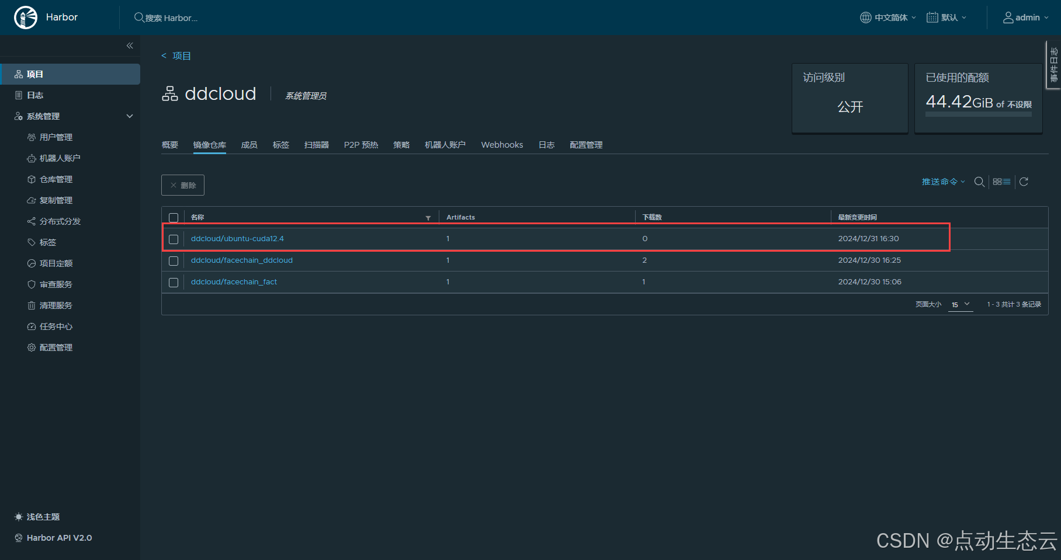Viewport: 1061px width, 560px height.
Task: Switch the list view with card/list icon
Action: [1001, 182]
